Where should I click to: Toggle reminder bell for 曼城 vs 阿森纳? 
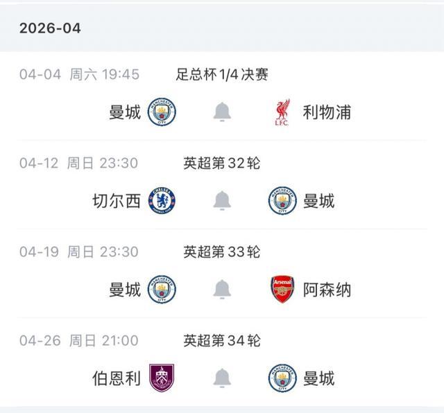[x=222, y=289]
